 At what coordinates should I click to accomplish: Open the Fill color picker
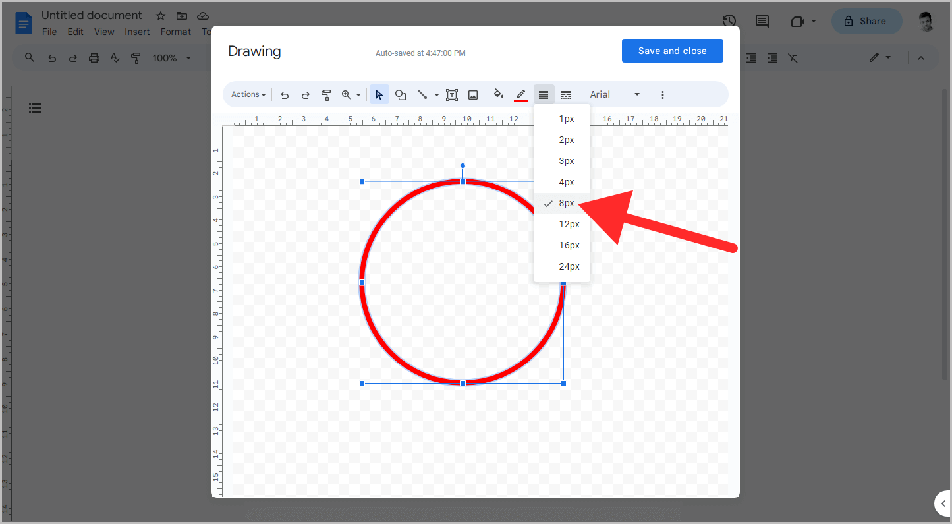coord(499,94)
